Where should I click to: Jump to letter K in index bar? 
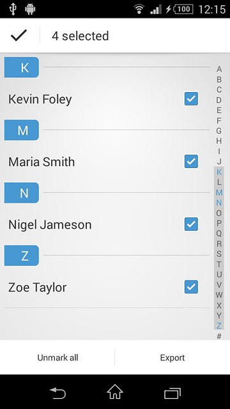(x=219, y=172)
